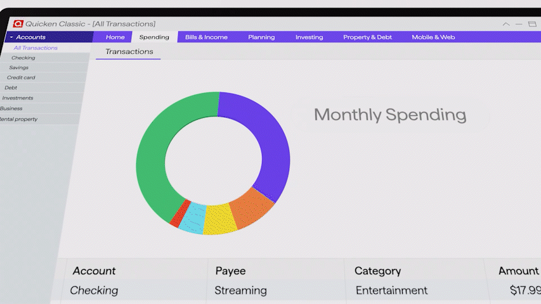Click the orange donut chart segment
The image size is (541, 304).
pos(252,208)
